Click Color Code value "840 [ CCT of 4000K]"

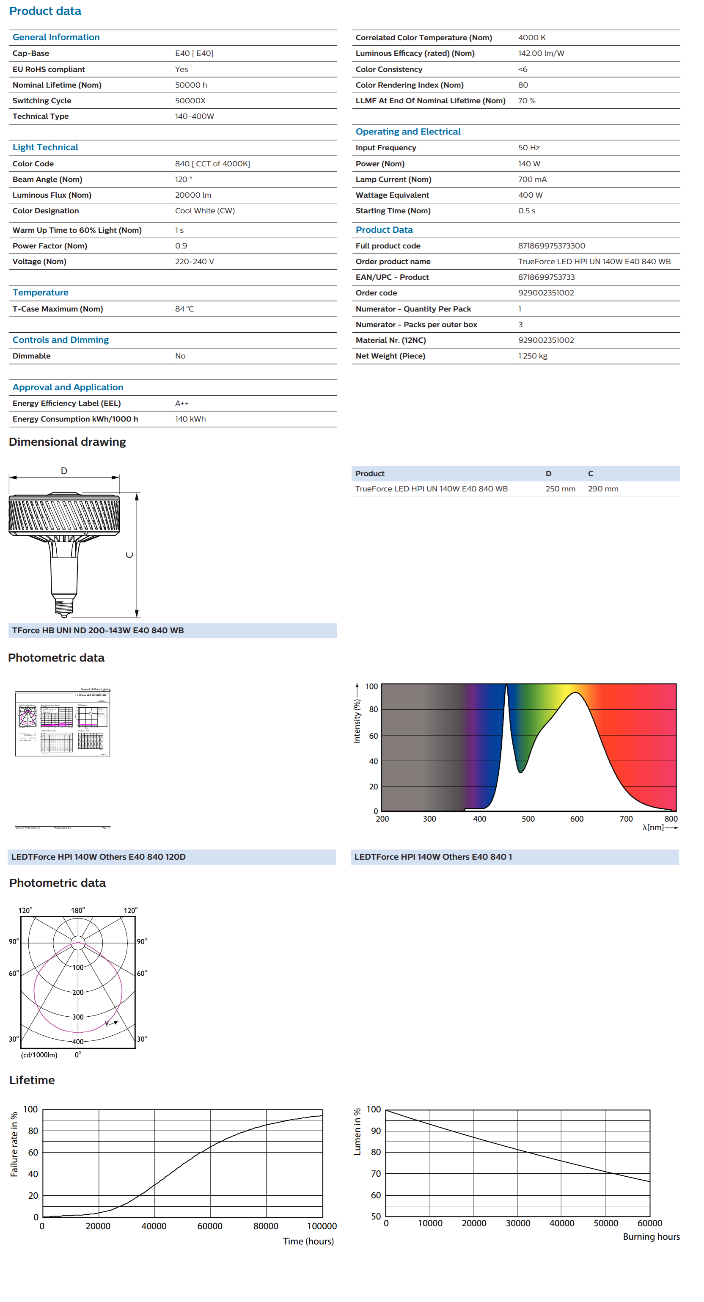[x=213, y=164]
